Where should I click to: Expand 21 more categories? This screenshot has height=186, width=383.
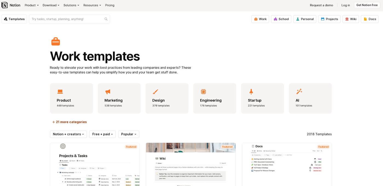point(69,122)
